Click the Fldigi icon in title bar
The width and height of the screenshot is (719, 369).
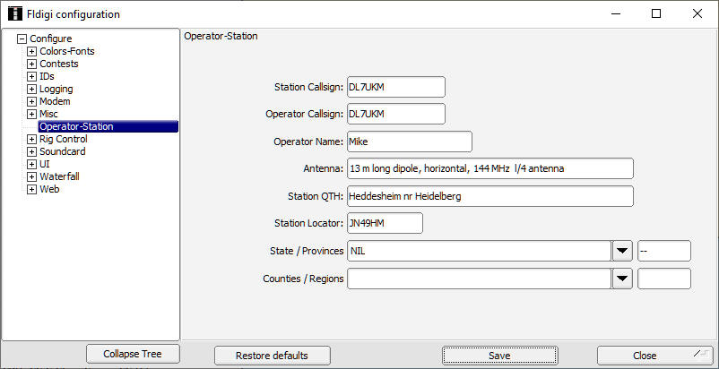(x=14, y=13)
